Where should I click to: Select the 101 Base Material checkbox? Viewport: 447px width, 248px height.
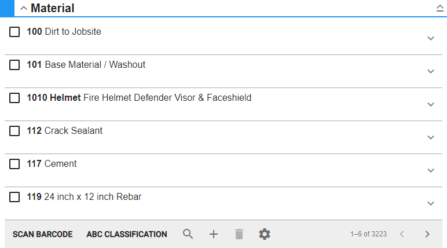point(14,65)
